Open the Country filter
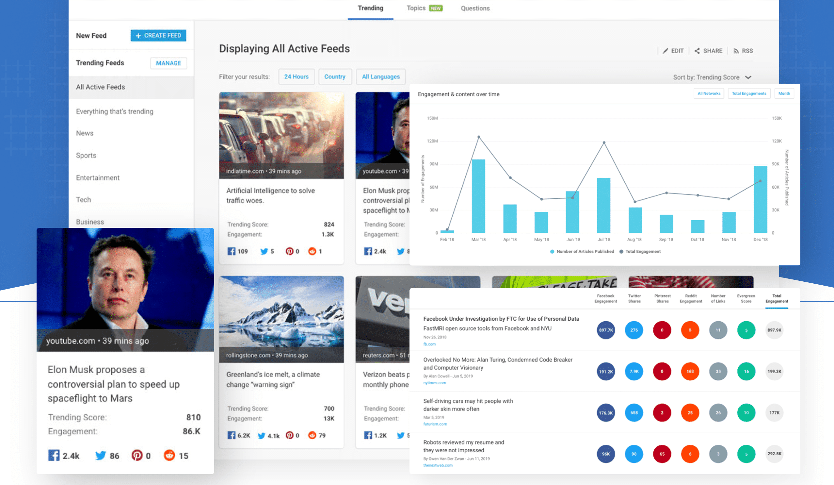The width and height of the screenshot is (834, 485). tap(335, 76)
